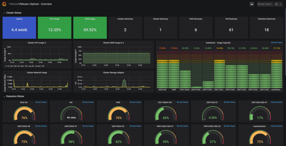Open the ZINT-ESXi2-01 panel title

tap(71, 126)
